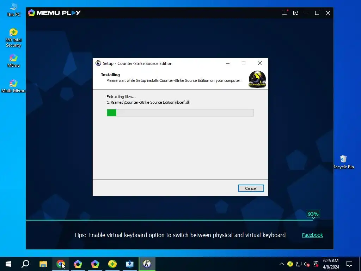Click the "Installing" heading

pyautogui.click(x=110, y=75)
